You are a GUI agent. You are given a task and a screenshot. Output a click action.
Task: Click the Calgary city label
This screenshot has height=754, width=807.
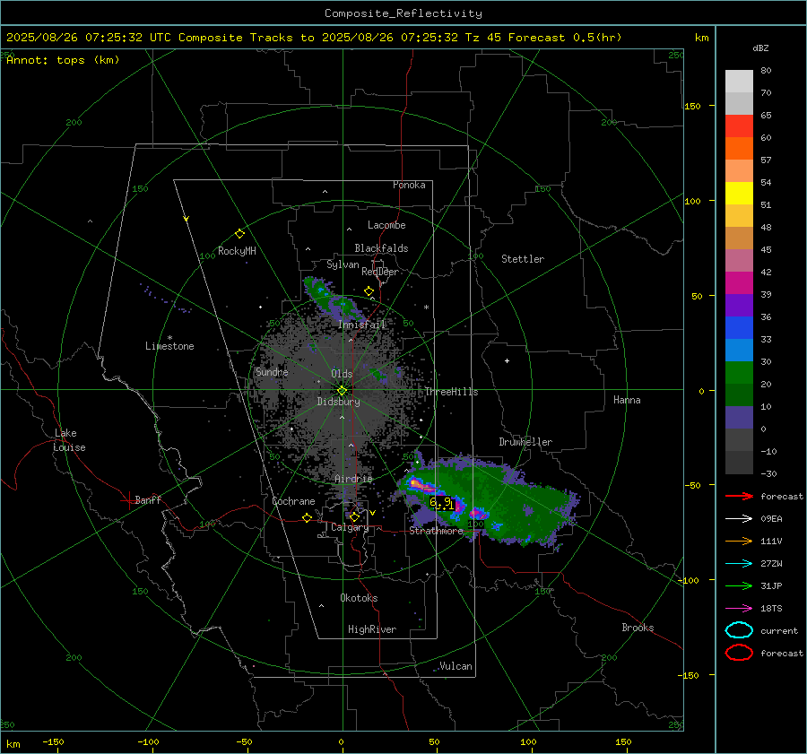[350, 527]
